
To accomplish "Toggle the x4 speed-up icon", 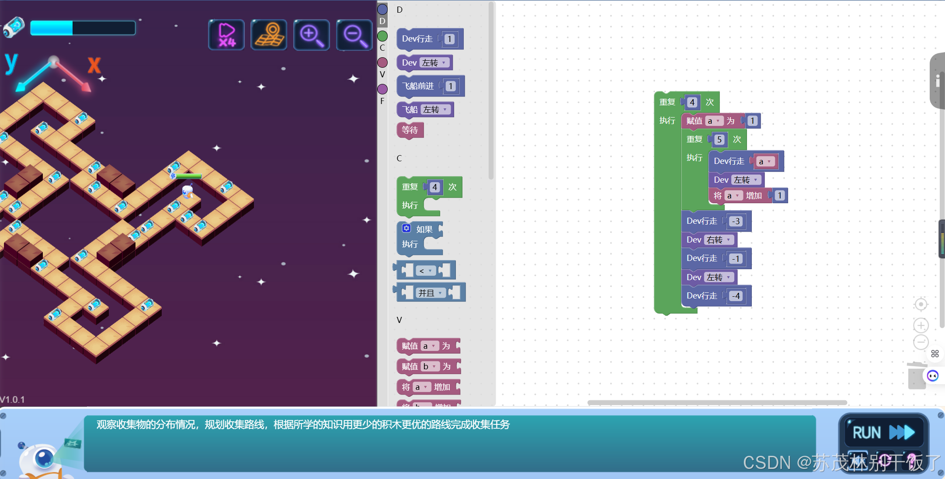I will click(x=226, y=35).
